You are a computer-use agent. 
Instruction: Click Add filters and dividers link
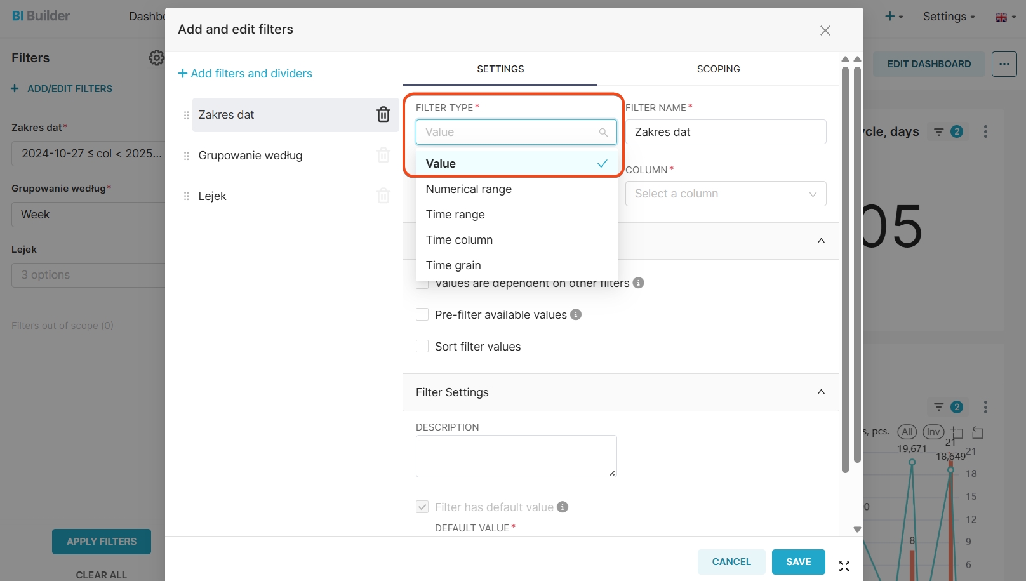[245, 74]
